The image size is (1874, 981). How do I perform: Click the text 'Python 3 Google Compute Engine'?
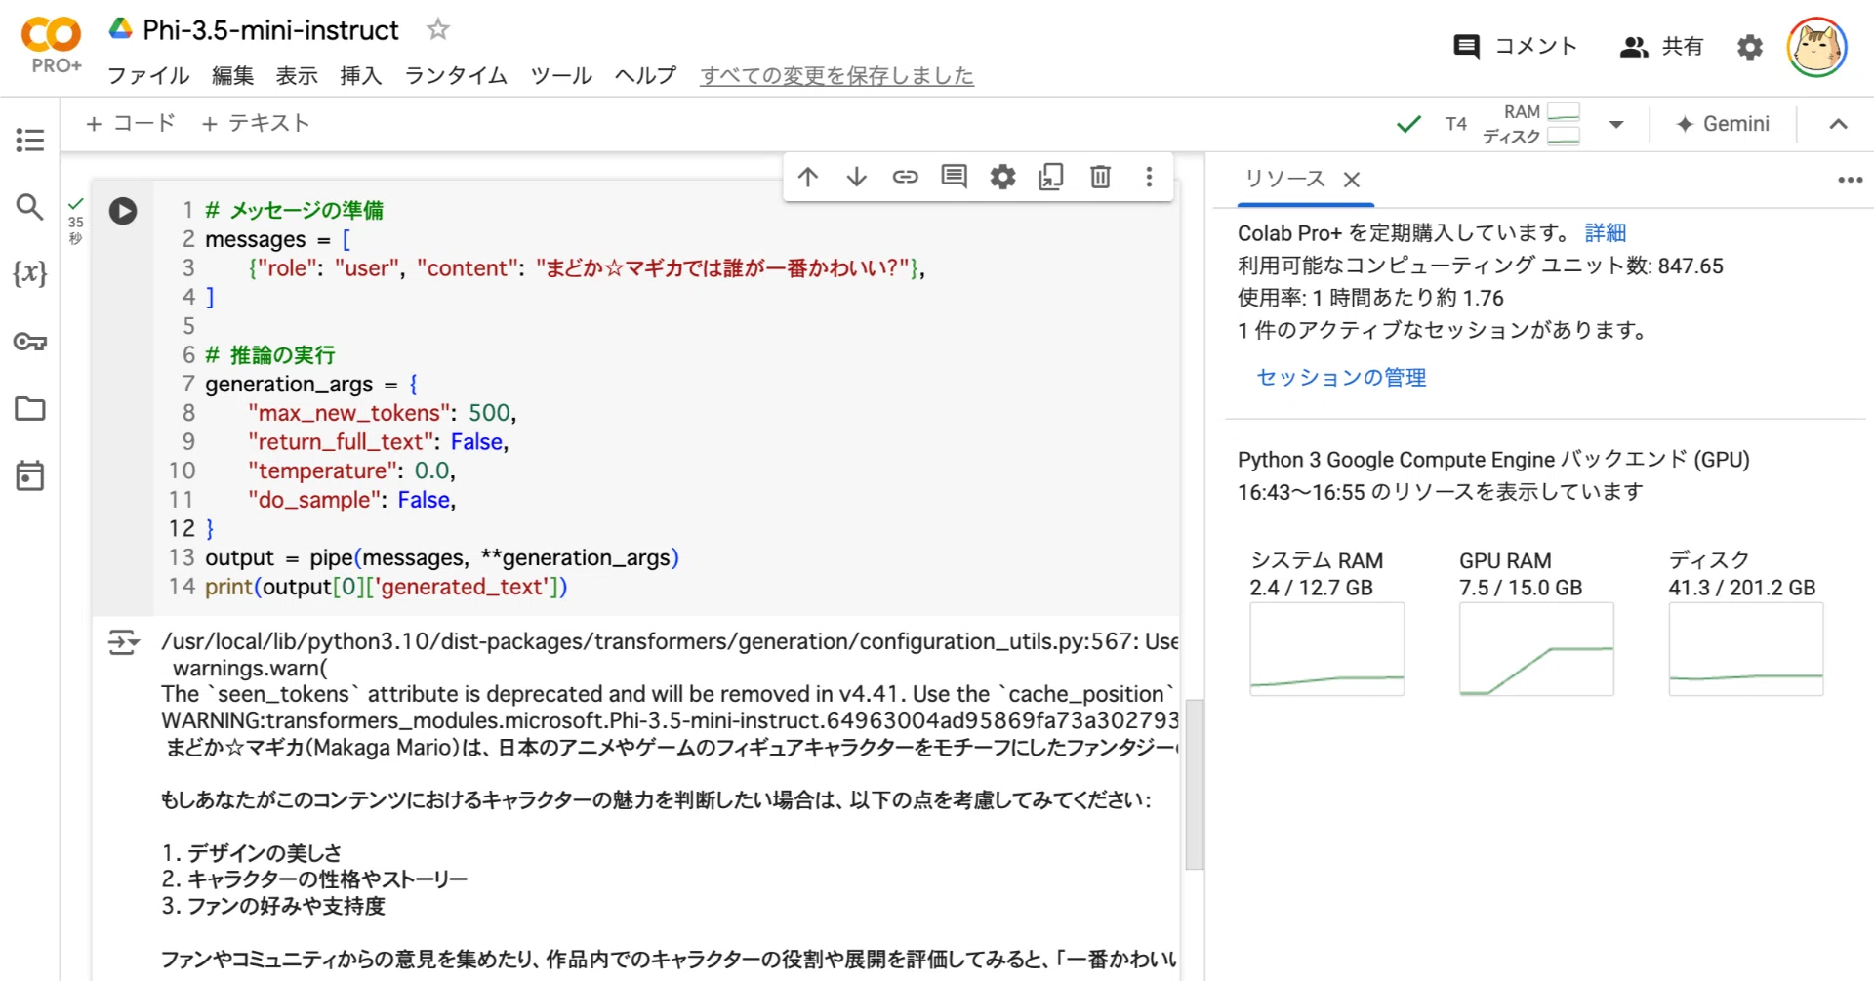coord(1396,460)
